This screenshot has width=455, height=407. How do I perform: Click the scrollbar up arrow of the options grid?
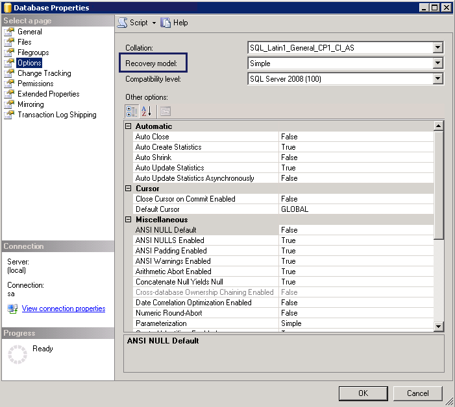tap(439, 126)
